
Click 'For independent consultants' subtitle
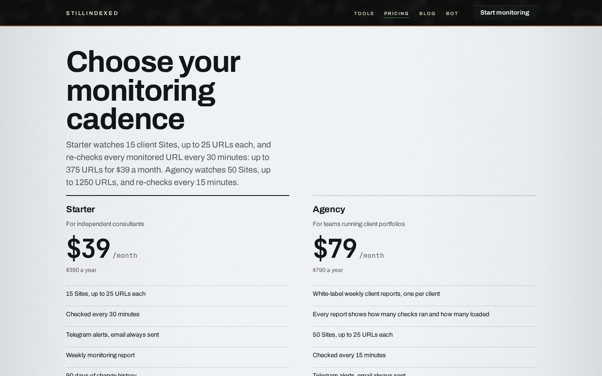[105, 224]
